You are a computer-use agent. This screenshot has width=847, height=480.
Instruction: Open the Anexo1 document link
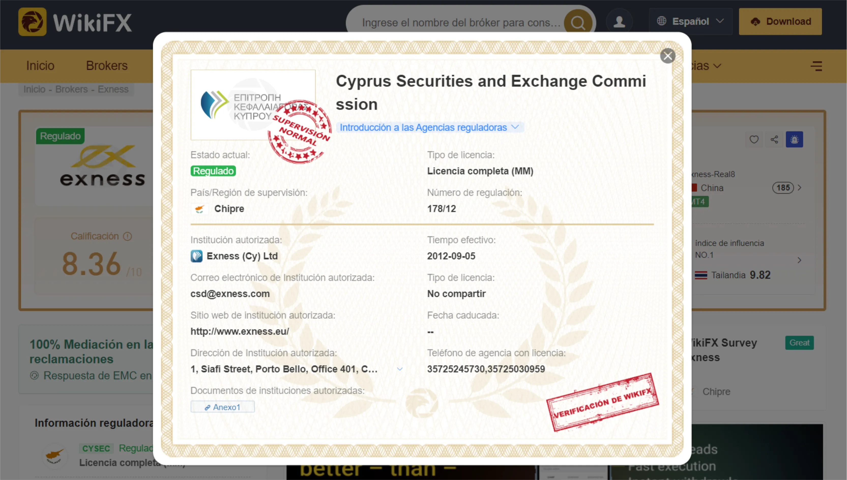pos(223,407)
